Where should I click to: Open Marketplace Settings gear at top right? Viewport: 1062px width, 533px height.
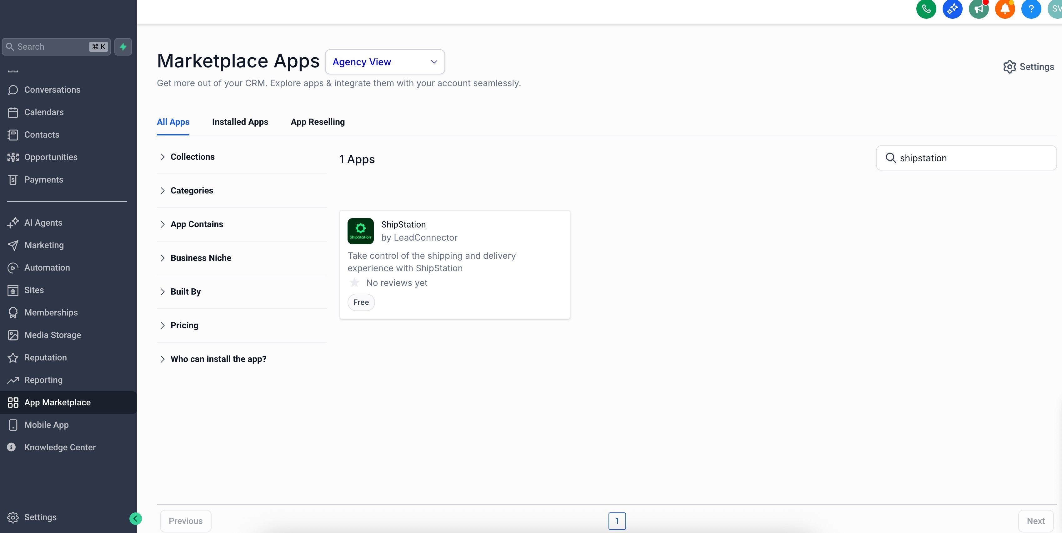coord(1028,67)
